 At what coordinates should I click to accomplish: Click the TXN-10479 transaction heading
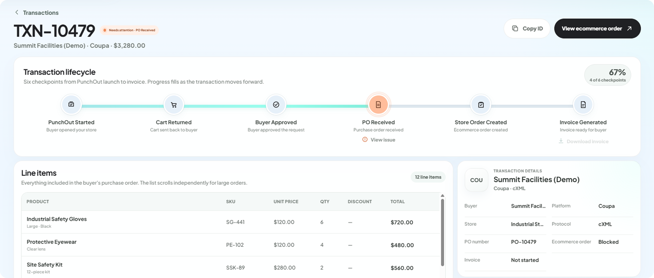(x=54, y=31)
